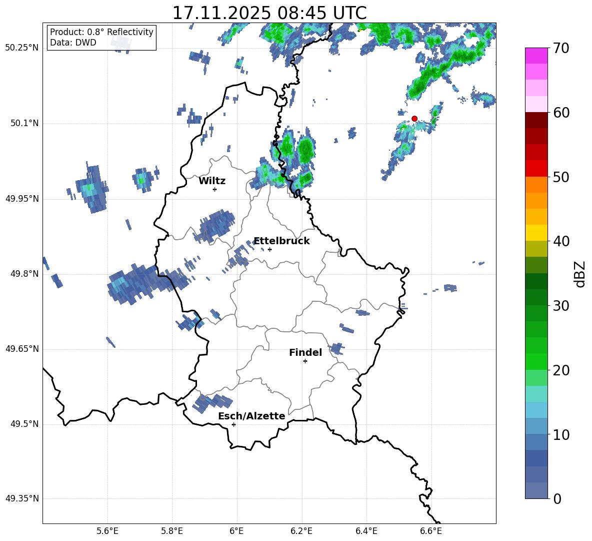The image size is (592, 541).
Task: Click the 50.1°N latitude label
Action: pos(24,124)
